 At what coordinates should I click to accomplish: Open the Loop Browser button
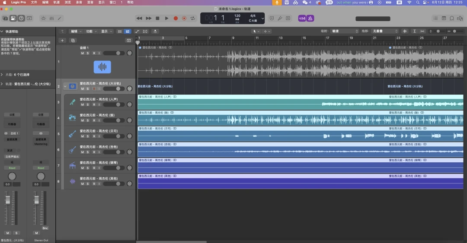click(x=452, y=19)
